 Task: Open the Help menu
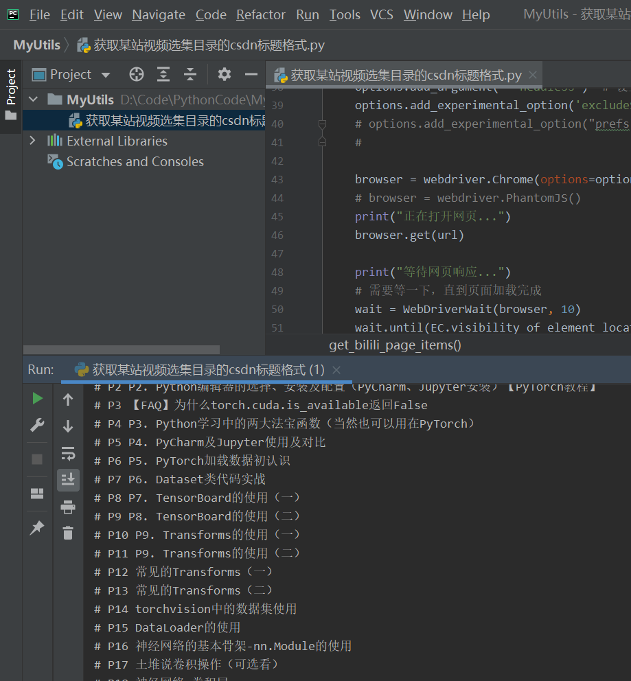click(476, 15)
